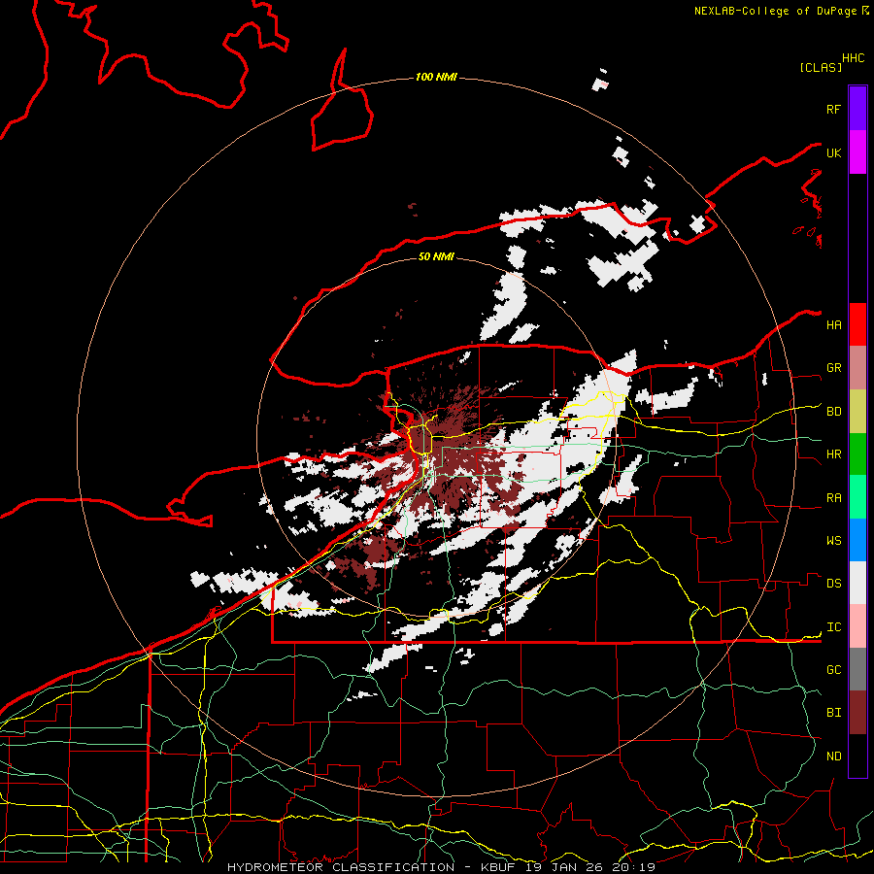
Task: Click the DS legend label
Action: [x=833, y=584]
